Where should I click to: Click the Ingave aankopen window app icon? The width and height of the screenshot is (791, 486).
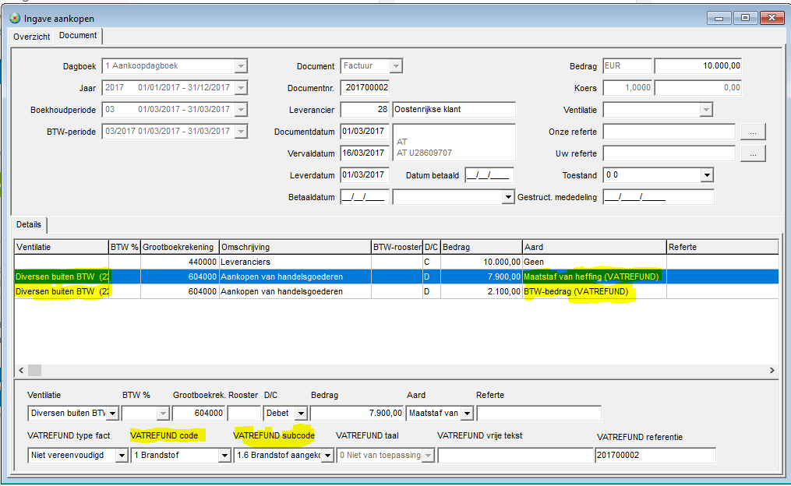click(15, 19)
